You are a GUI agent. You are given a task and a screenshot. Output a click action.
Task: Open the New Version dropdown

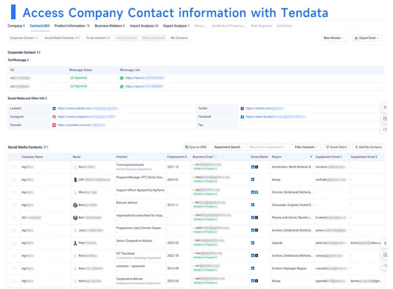click(334, 38)
